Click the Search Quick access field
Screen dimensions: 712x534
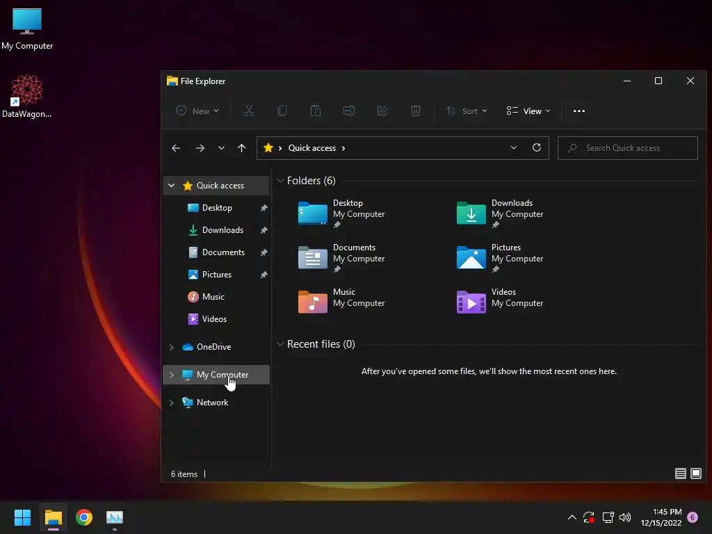628,148
